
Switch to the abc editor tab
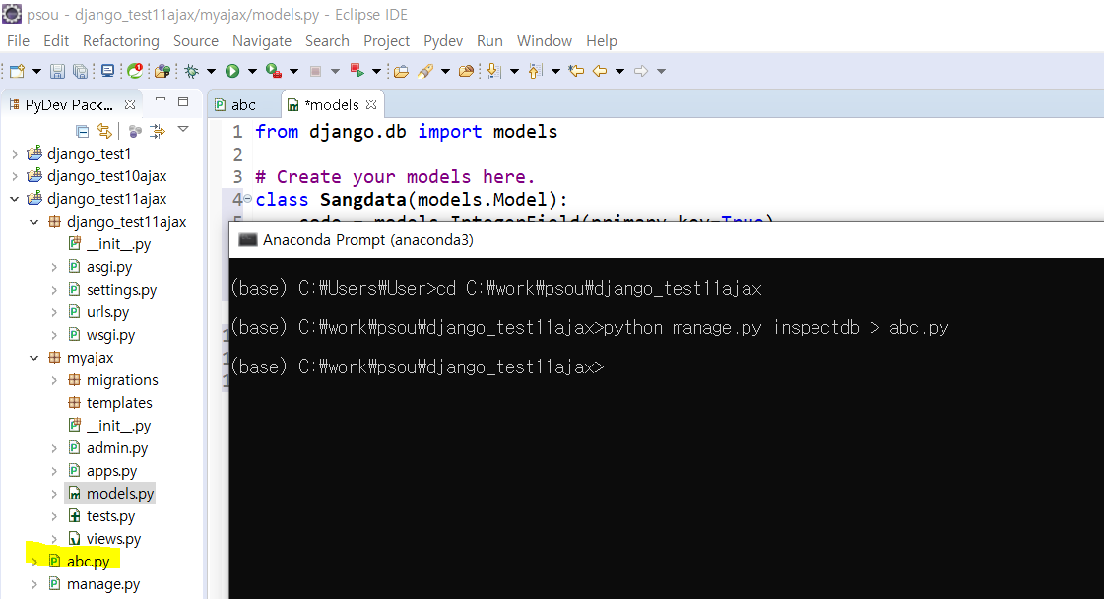point(243,105)
